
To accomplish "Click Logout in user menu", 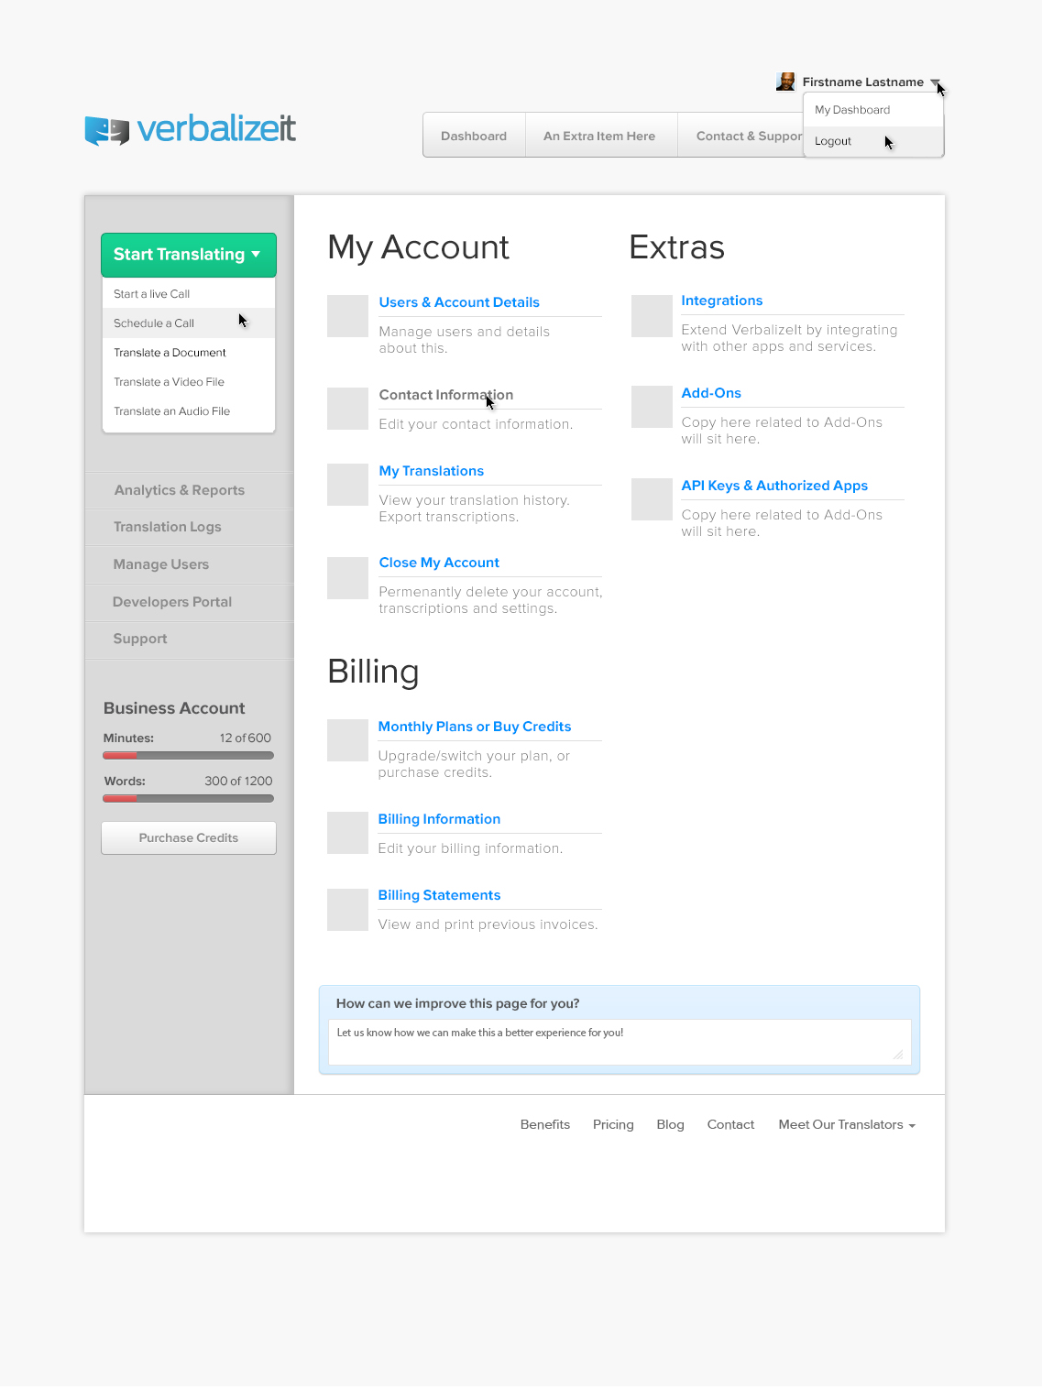I will click(873, 141).
